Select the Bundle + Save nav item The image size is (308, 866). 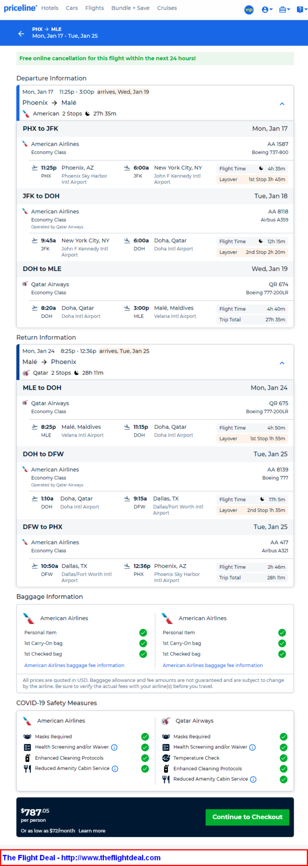130,8
